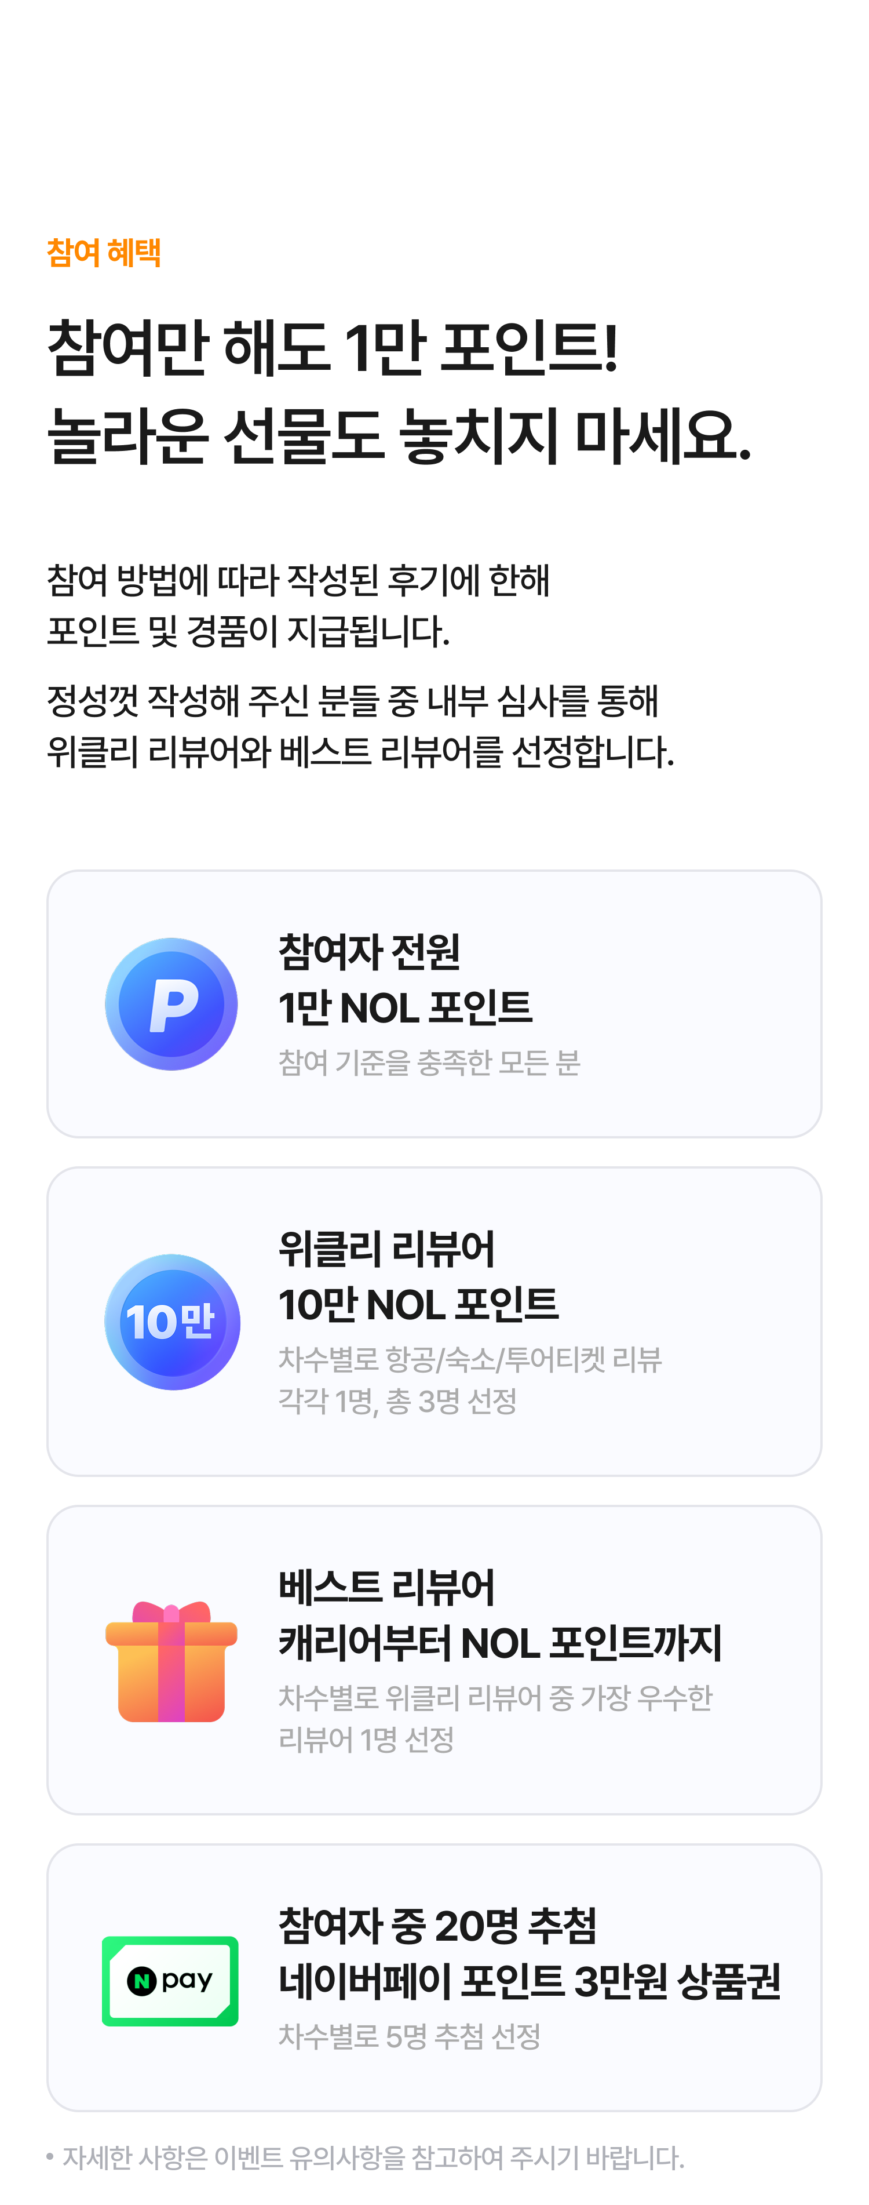This screenshot has width=869, height=2205.
Task: Tap the paragraph starting 정성껏 작성해 주신
Action: pos(359,726)
